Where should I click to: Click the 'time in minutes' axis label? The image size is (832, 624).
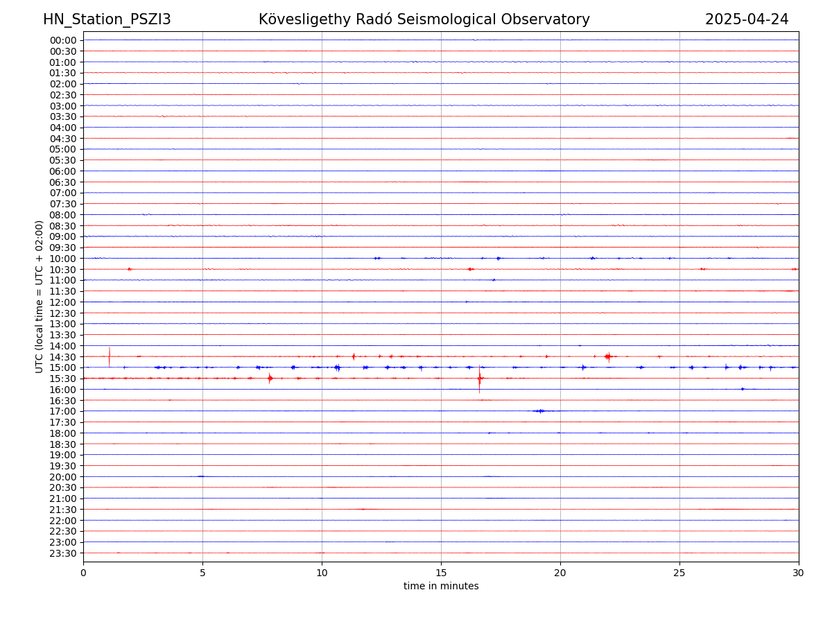click(441, 587)
